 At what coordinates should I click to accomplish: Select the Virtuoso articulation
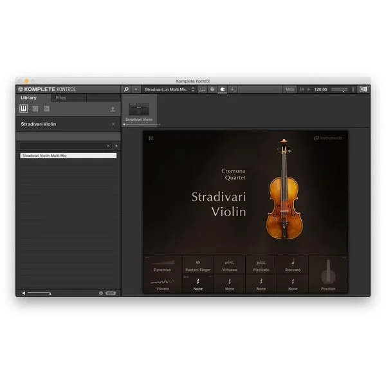tap(230, 265)
